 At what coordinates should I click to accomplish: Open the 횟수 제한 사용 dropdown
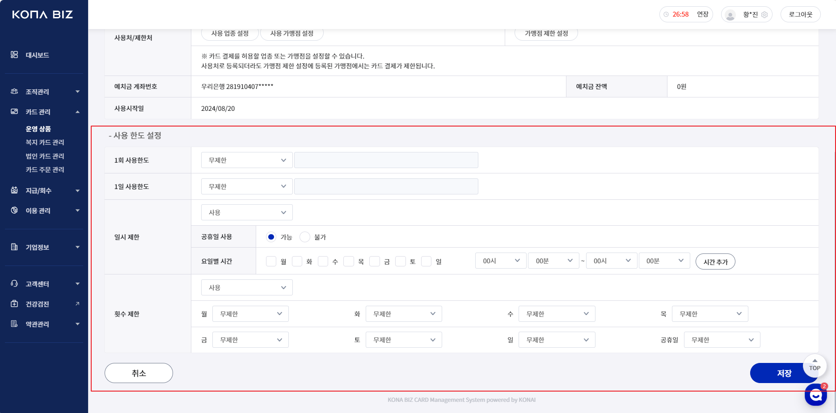tap(247, 287)
